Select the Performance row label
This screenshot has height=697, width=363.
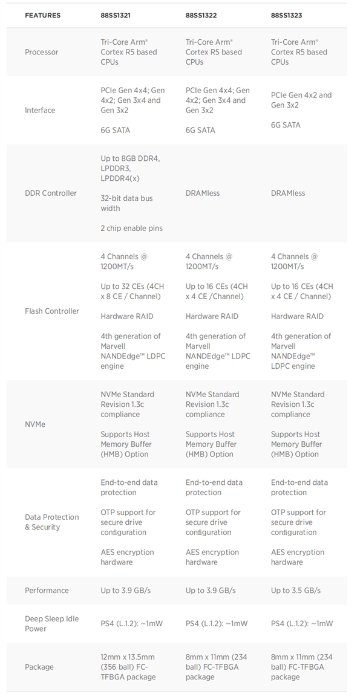(47, 591)
